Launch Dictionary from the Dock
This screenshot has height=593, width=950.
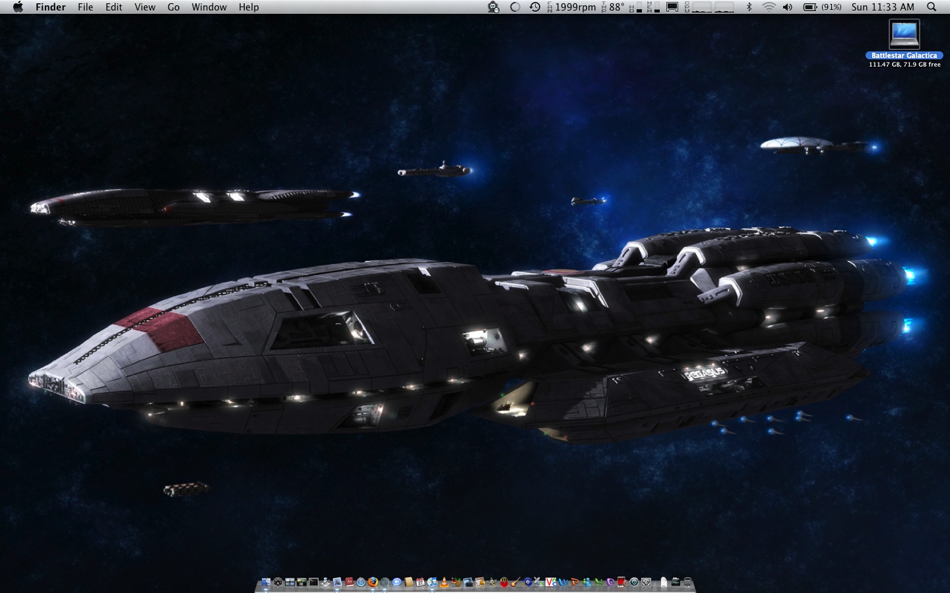point(349,582)
